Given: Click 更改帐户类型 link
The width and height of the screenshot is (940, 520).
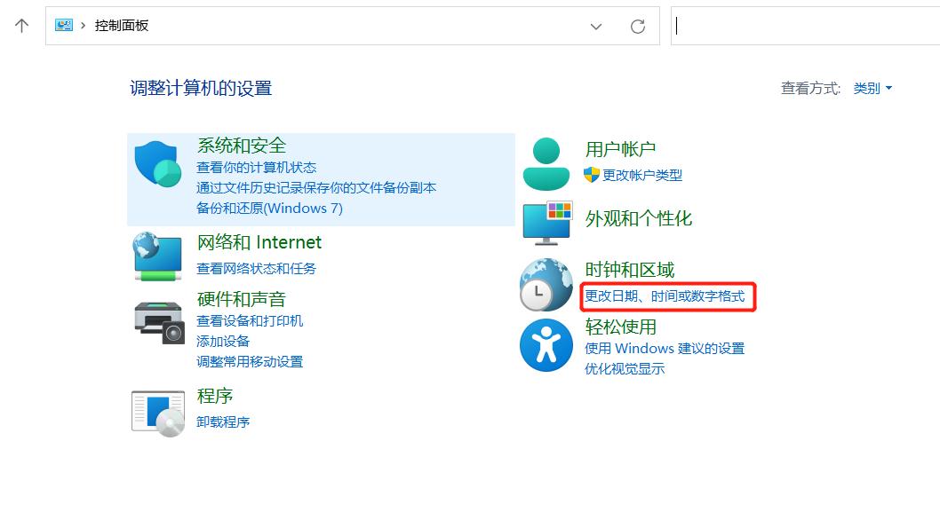Looking at the screenshot, I should tap(643, 175).
